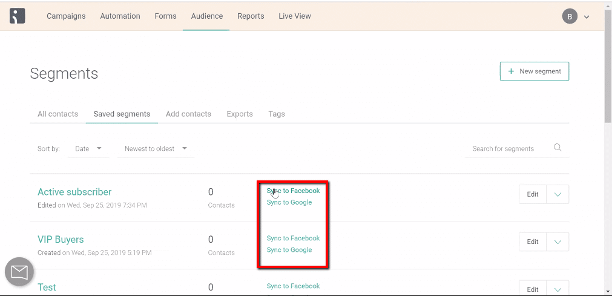Screen dimensions: 612x296
Task: Sync Test segment to Facebook
Action: pyautogui.click(x=293, y=286)
